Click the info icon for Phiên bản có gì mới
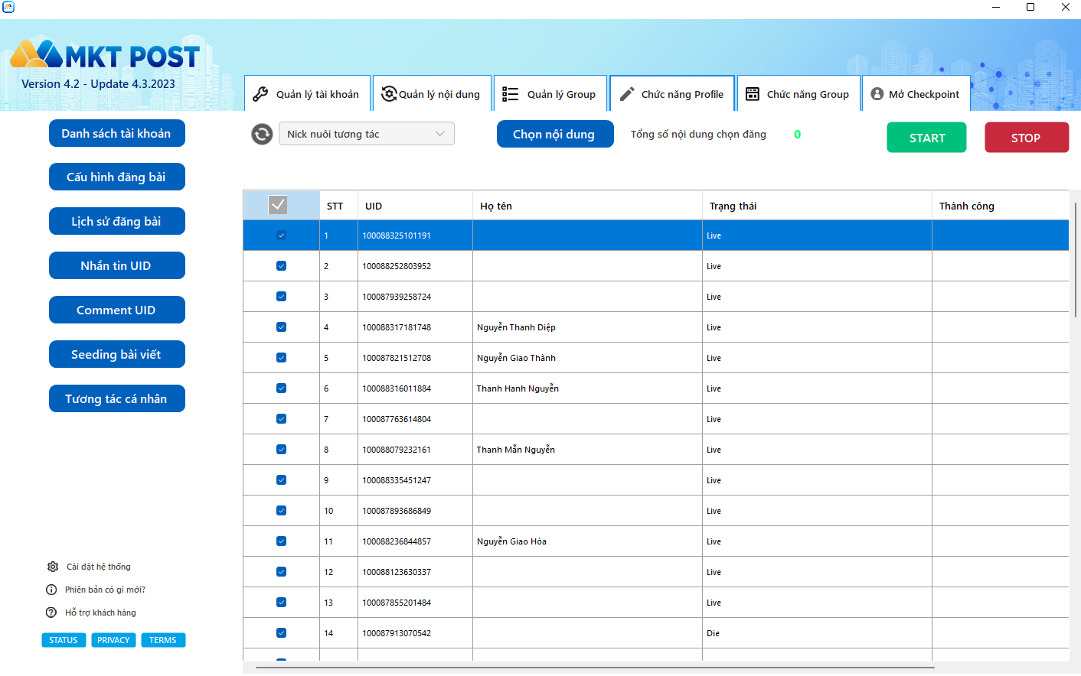Screen dimensions: 1081x676 [51, 590]
